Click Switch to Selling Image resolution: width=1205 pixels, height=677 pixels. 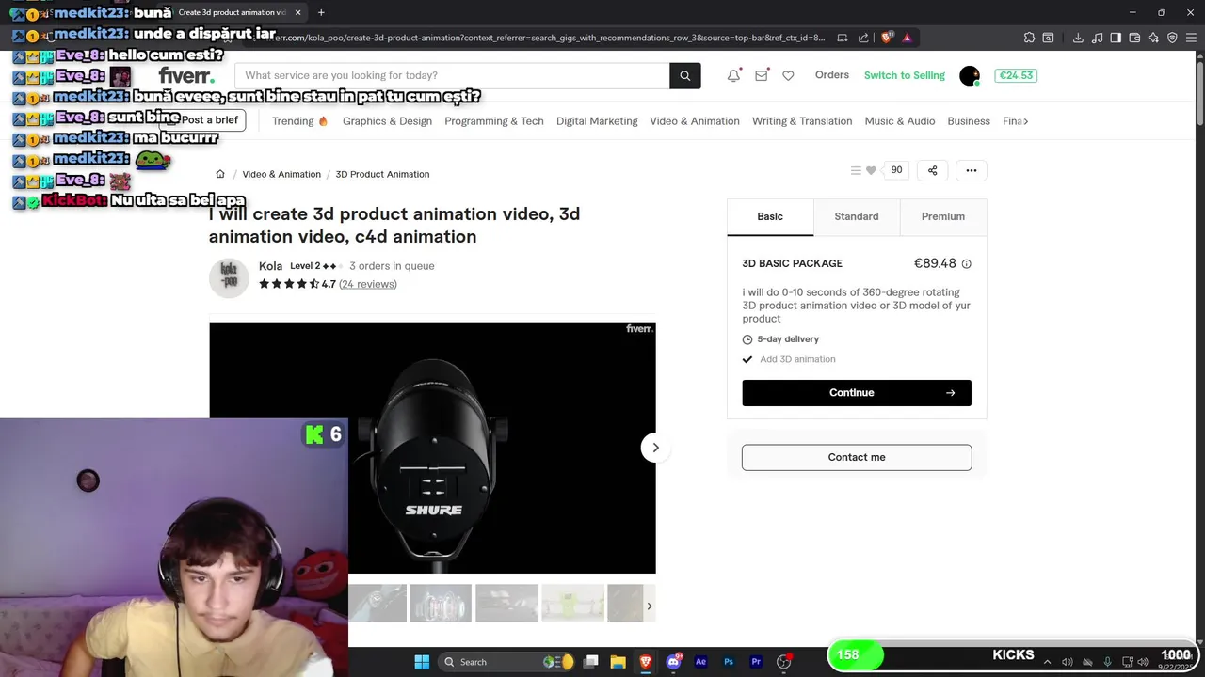tap(905, 75)
